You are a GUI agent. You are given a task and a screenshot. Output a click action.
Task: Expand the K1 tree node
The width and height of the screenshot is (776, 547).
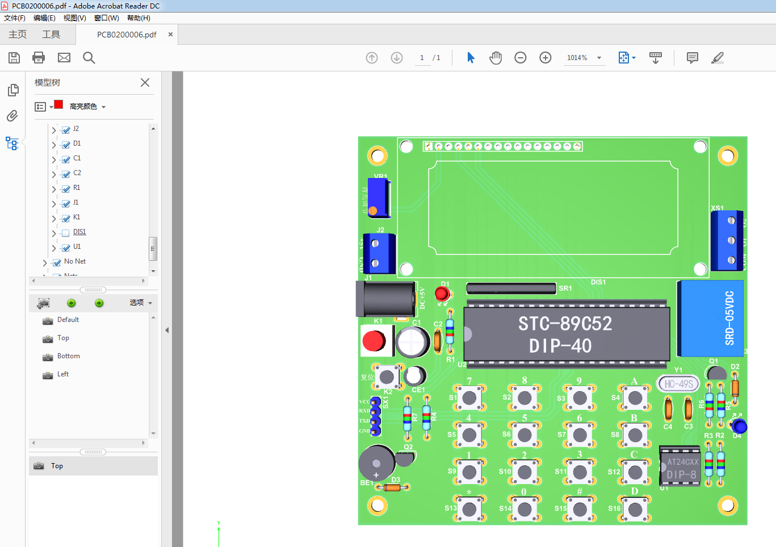(54, 219)
